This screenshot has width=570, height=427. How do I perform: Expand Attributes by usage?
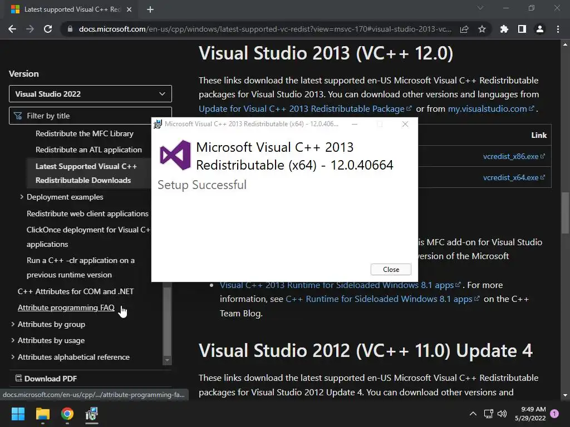[x=13, y=340]
